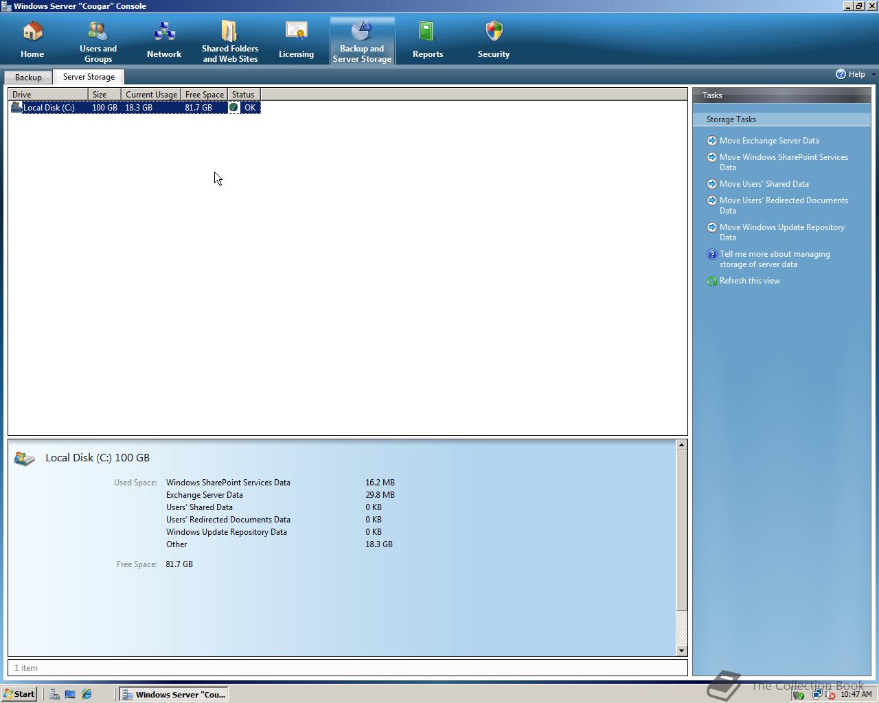Screen dimensions: 879x703
Task: Click Move Users' Redirected Documents Data link
Action: click(784, 205)
